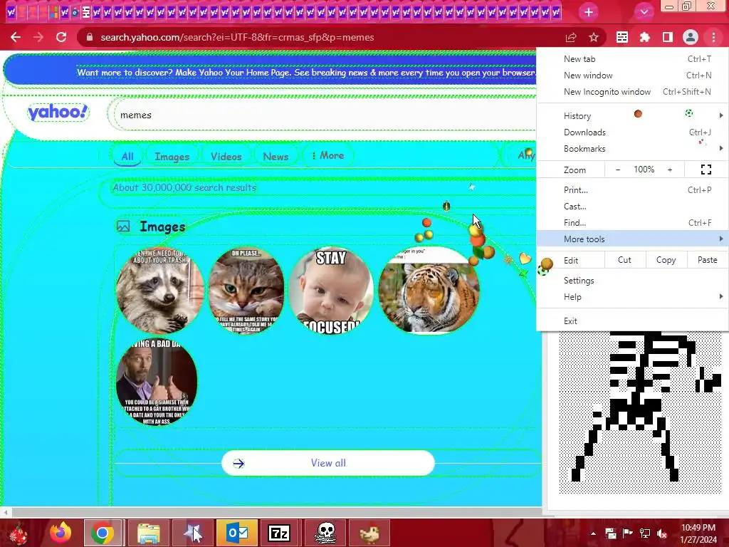
Task: Open the raccoon meme thumbnail
Action: pyautogui.click(x=159, y=291)
